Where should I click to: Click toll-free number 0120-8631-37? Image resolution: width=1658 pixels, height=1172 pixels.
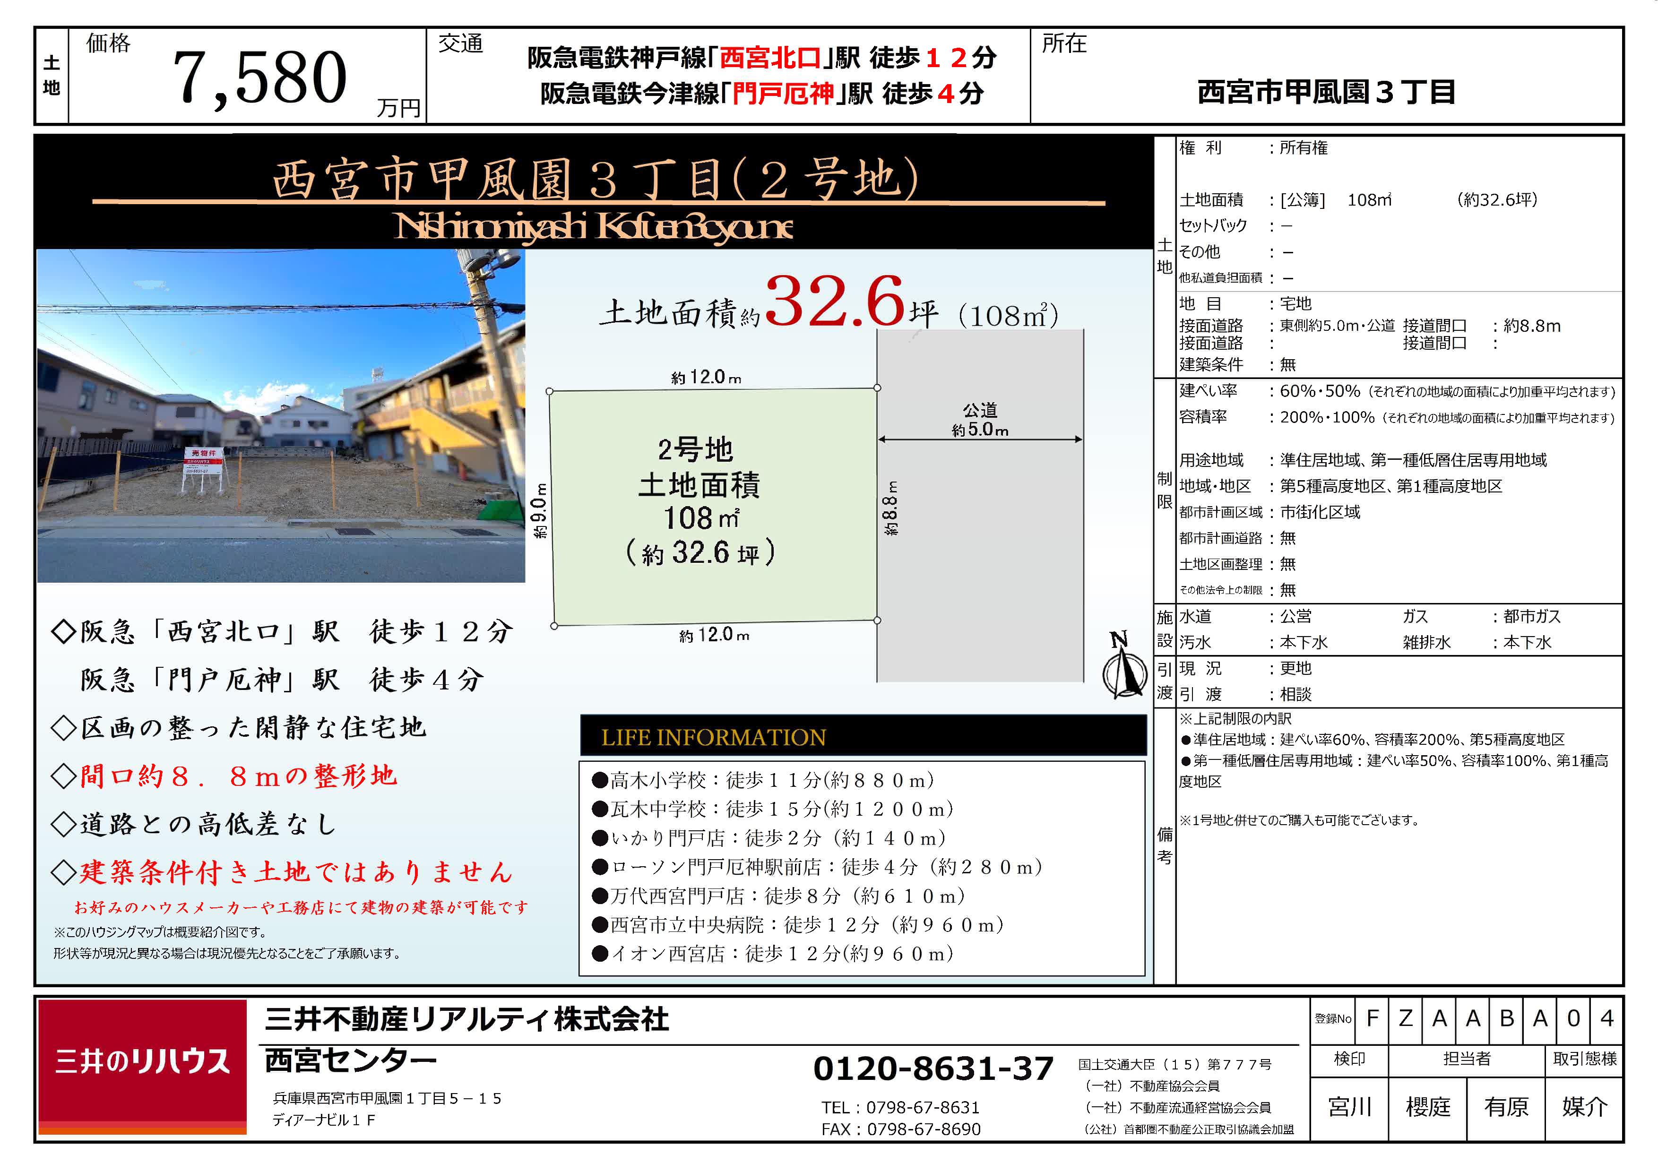point(932,1068)
